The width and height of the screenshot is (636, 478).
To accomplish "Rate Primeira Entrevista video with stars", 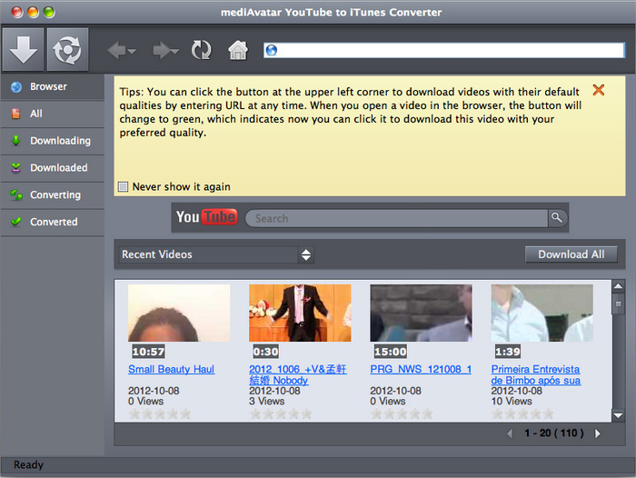I will click(522, 413).
